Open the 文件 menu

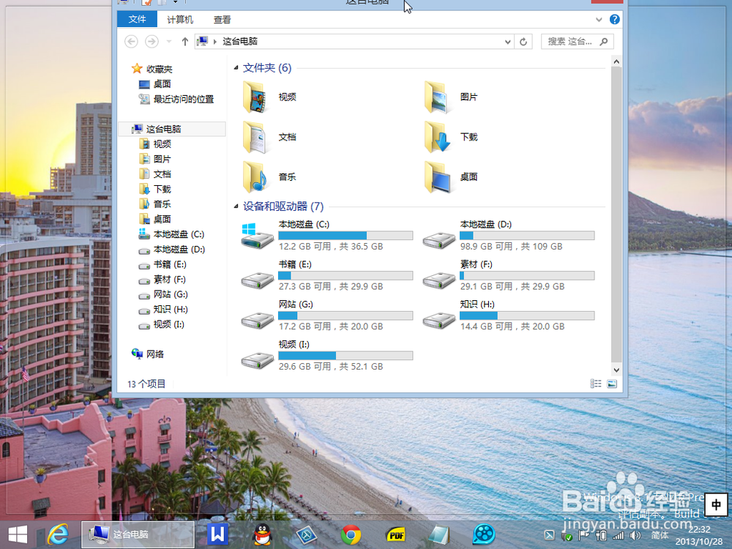[x=137, y=19]
